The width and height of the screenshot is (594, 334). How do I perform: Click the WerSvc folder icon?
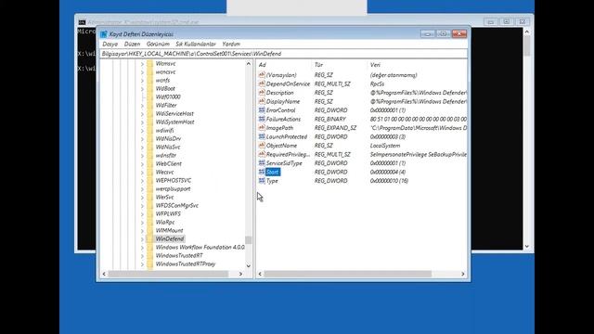[x=150, y=198]
